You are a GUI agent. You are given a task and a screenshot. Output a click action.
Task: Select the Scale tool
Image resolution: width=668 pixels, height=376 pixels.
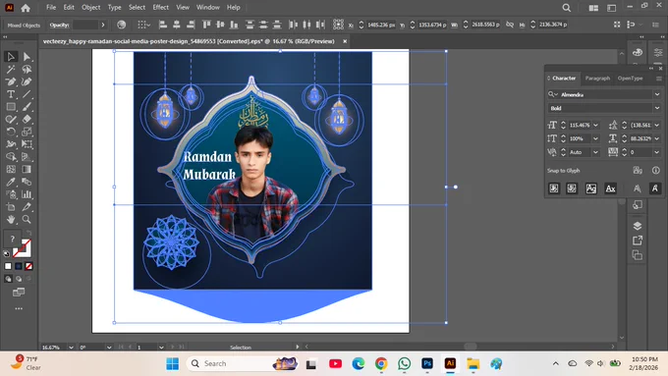coord(27,132)
